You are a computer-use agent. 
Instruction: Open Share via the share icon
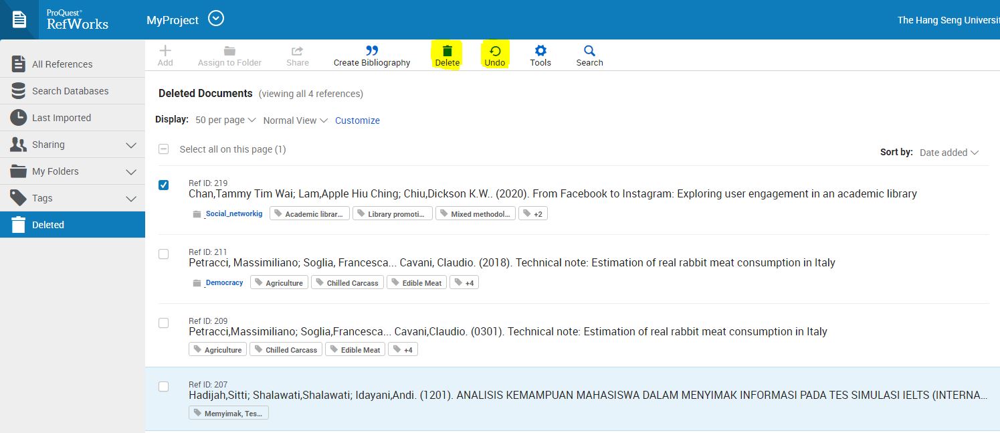(297, 50)
